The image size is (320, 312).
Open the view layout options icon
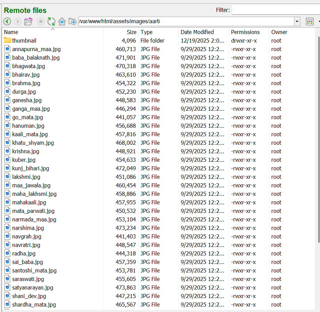pyautogui.click(x=309, y=21)
